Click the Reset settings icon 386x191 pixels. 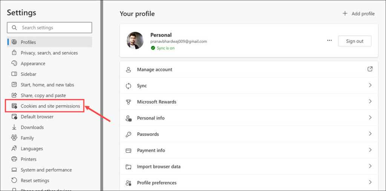pos(14,180)
